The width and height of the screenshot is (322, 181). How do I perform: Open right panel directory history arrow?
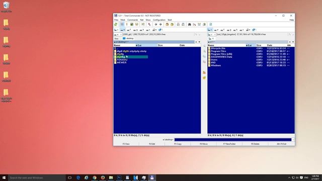(x=293, y=42)
